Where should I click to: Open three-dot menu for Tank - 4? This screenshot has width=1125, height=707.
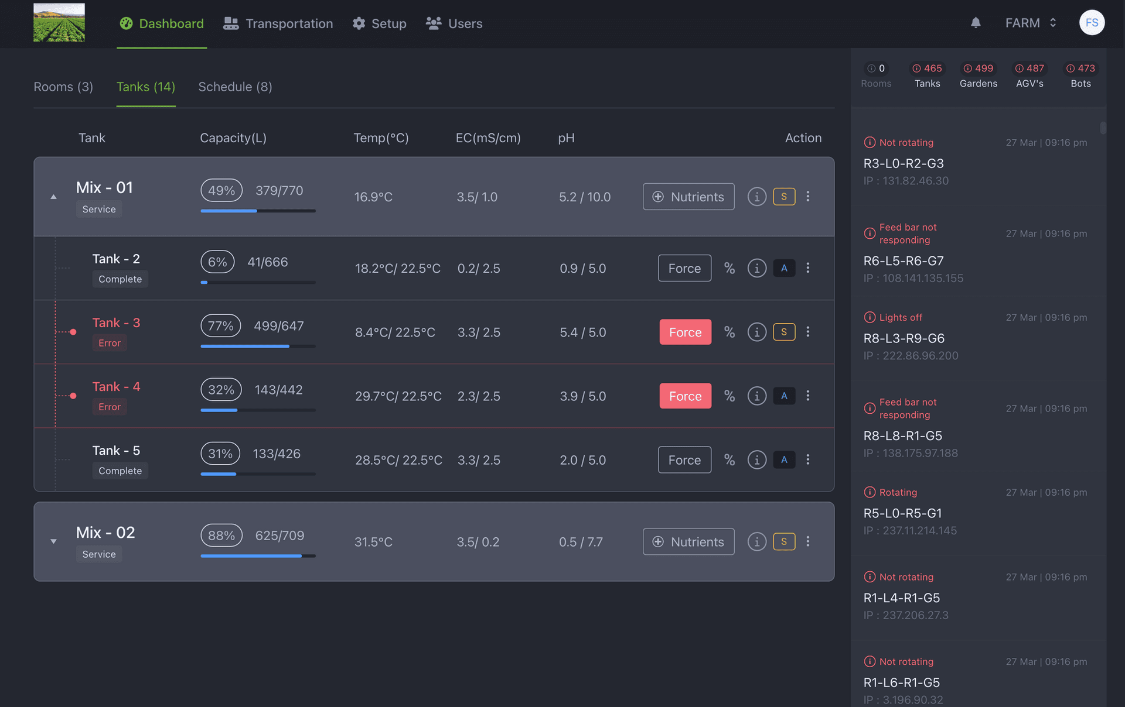click(807, 396)
